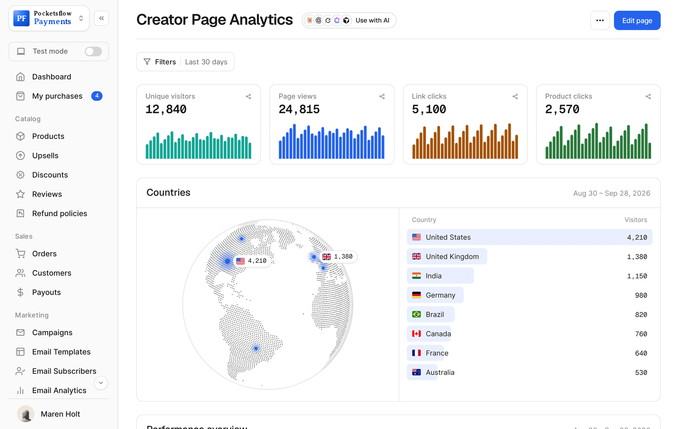Click the Page views blue bar chart
This screenshot has height=429, width=687.
(331, 141)
